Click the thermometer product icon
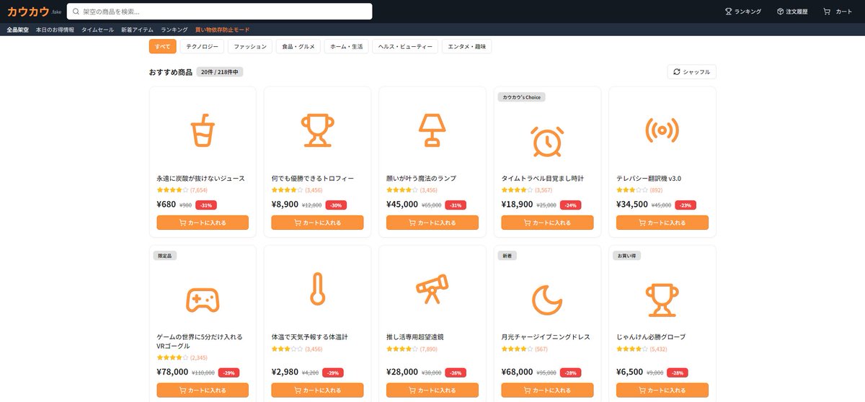 [x=317, y=290]
